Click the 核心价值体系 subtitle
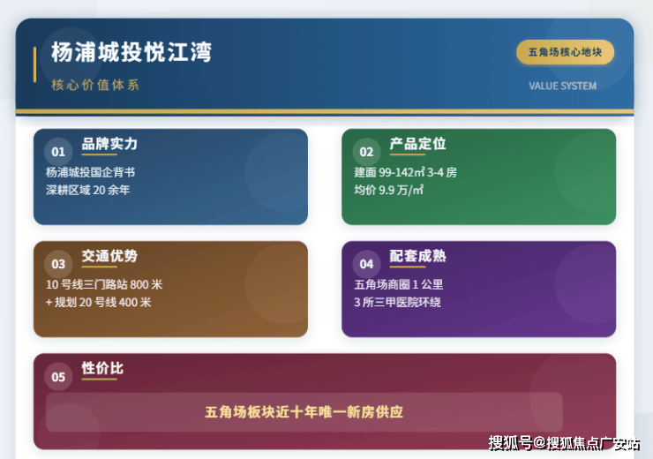653x459 pixels. pyautogui.click(x=95, y=85)
